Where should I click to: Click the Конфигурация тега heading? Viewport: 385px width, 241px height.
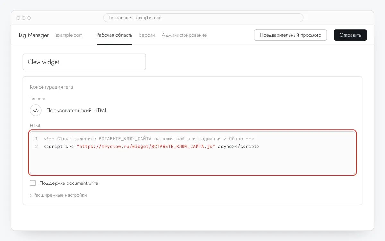tap(51, 87)
